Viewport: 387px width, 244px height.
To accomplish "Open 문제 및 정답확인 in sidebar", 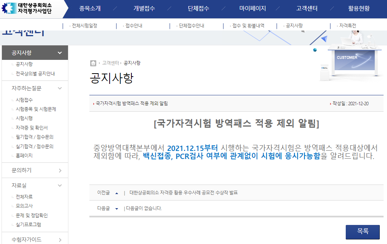I will click(x=32, y=215).
